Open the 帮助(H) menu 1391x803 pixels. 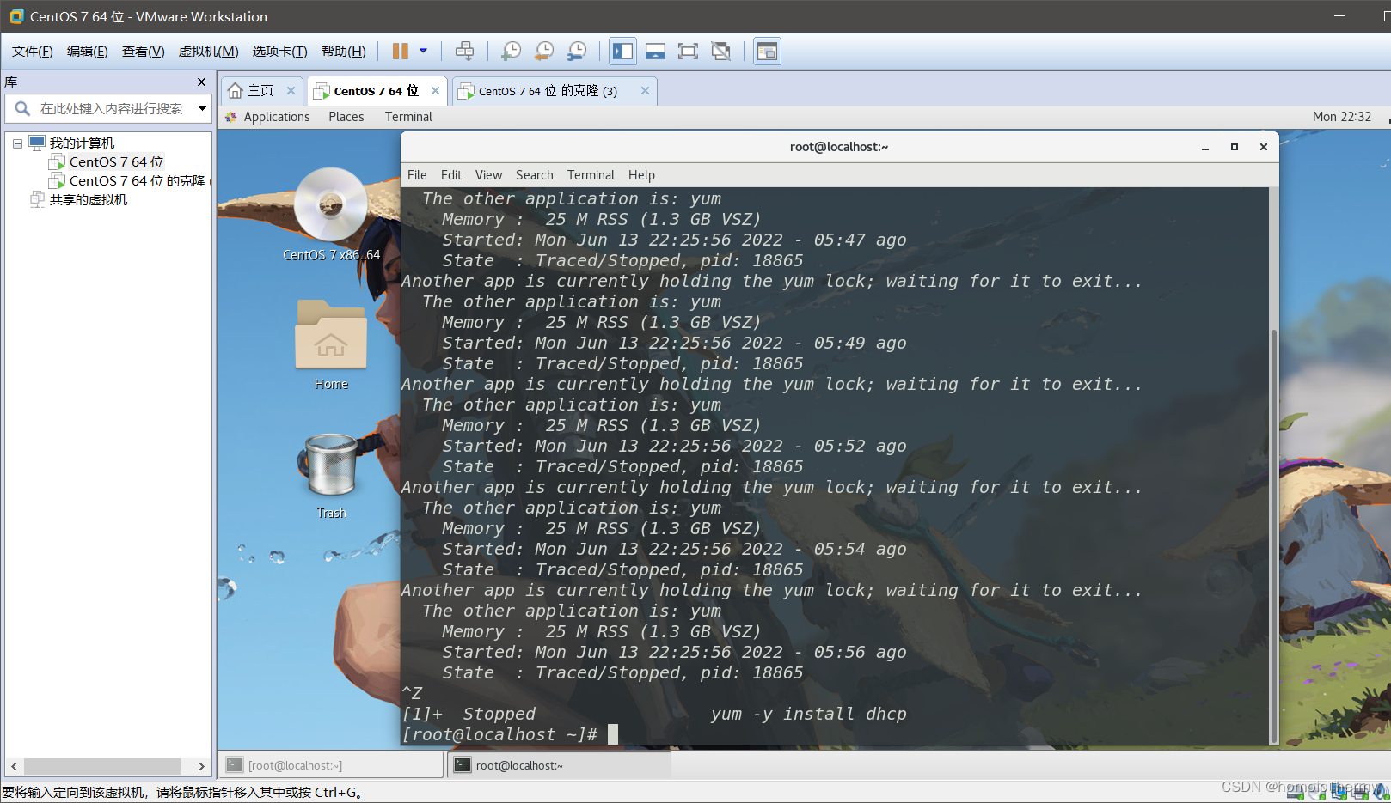tap(343, 52)
